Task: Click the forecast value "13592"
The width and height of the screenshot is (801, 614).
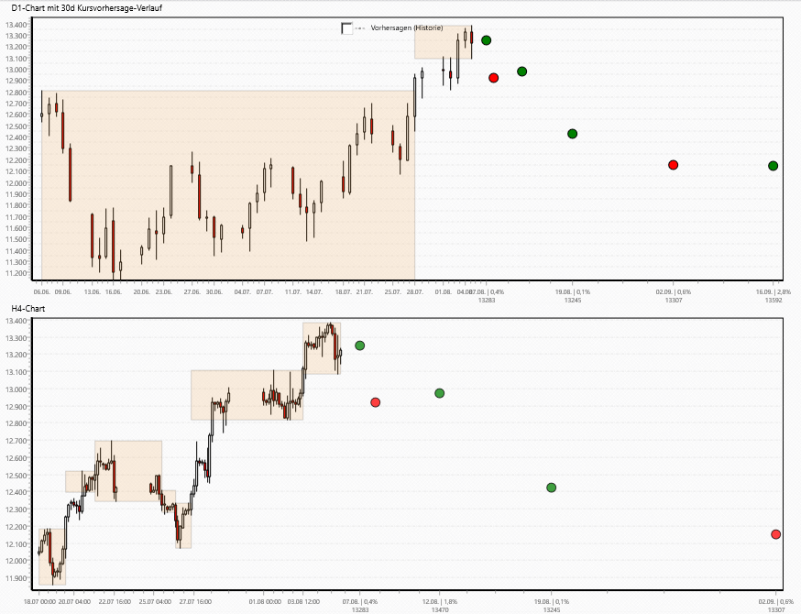Action: click(x=774, y=301)
